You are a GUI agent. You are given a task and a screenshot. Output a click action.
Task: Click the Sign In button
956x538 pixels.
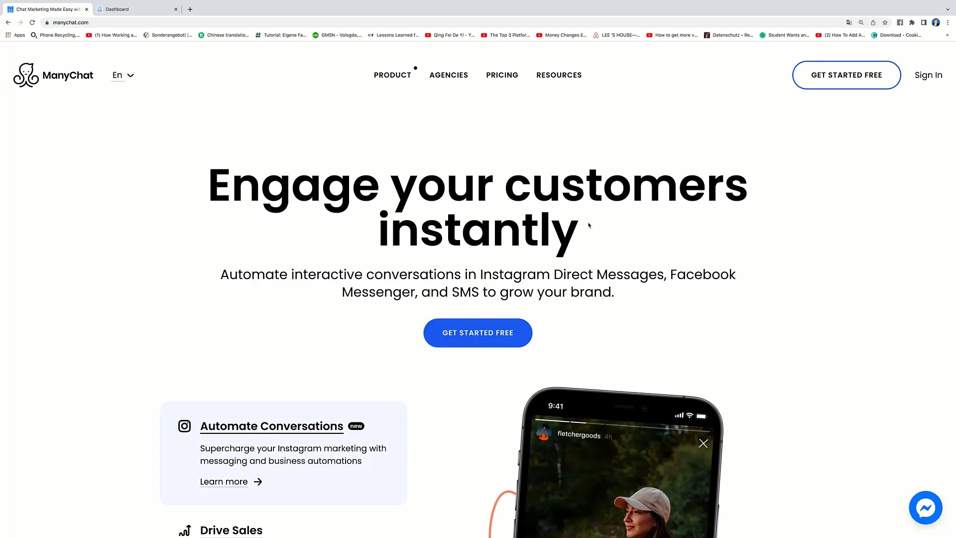point(929,74)
